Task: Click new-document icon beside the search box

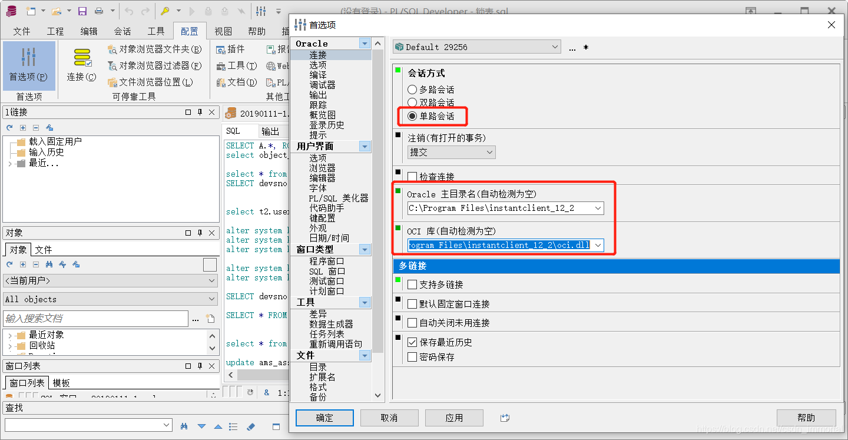Action: [210, 319]
